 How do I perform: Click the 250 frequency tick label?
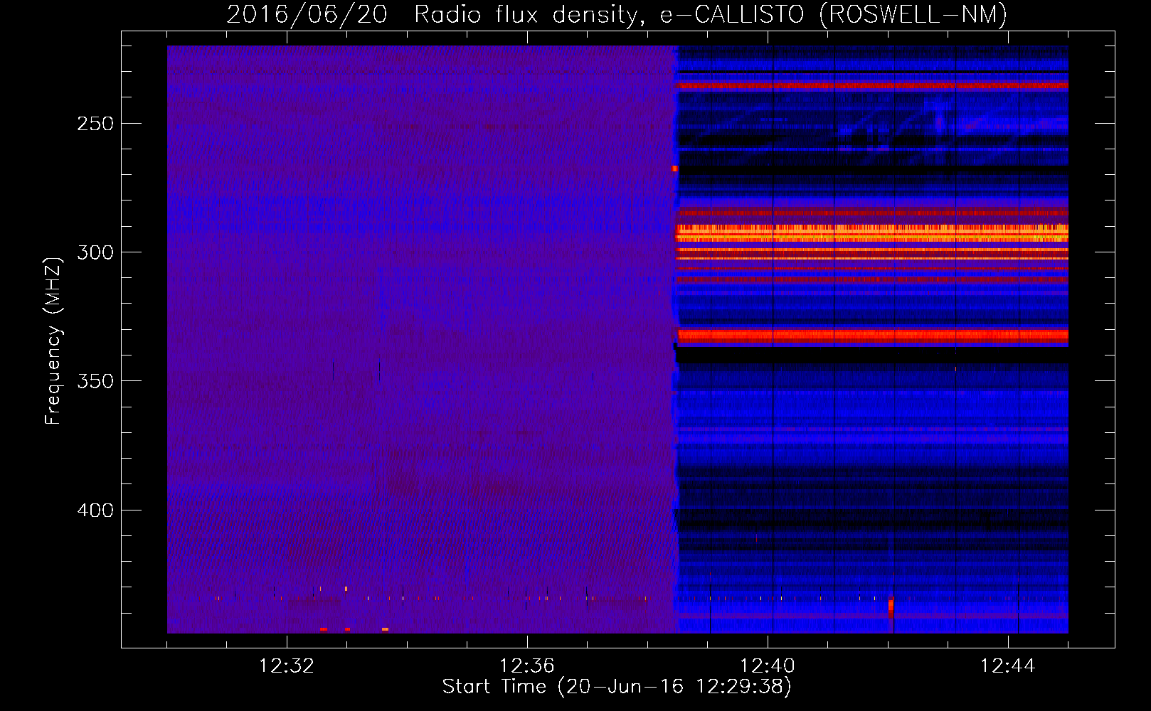(95, 124)
